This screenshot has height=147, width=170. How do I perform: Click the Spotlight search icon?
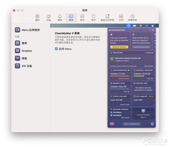(146, 26)
